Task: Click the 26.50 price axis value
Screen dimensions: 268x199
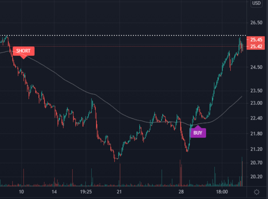Action: pos(256,22)
